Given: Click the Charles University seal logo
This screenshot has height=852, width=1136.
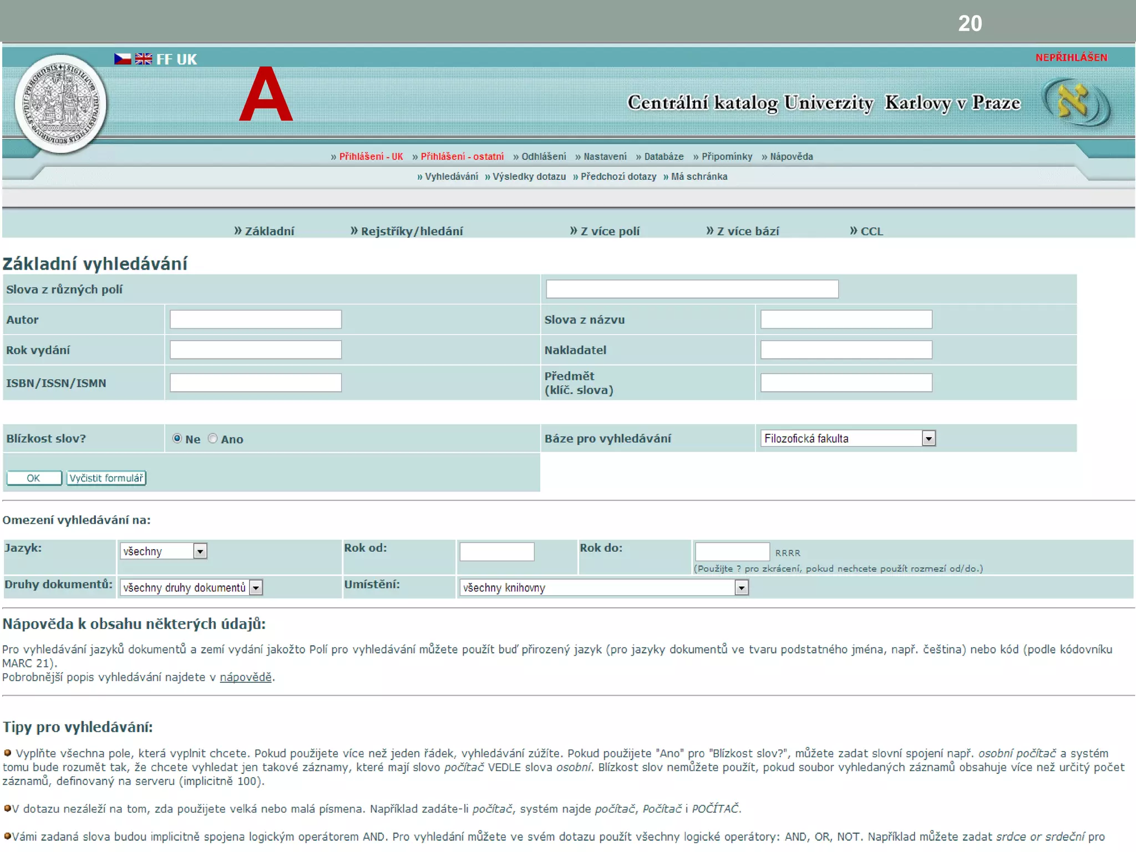Looking at the screenshot, I should pos(60,104).
